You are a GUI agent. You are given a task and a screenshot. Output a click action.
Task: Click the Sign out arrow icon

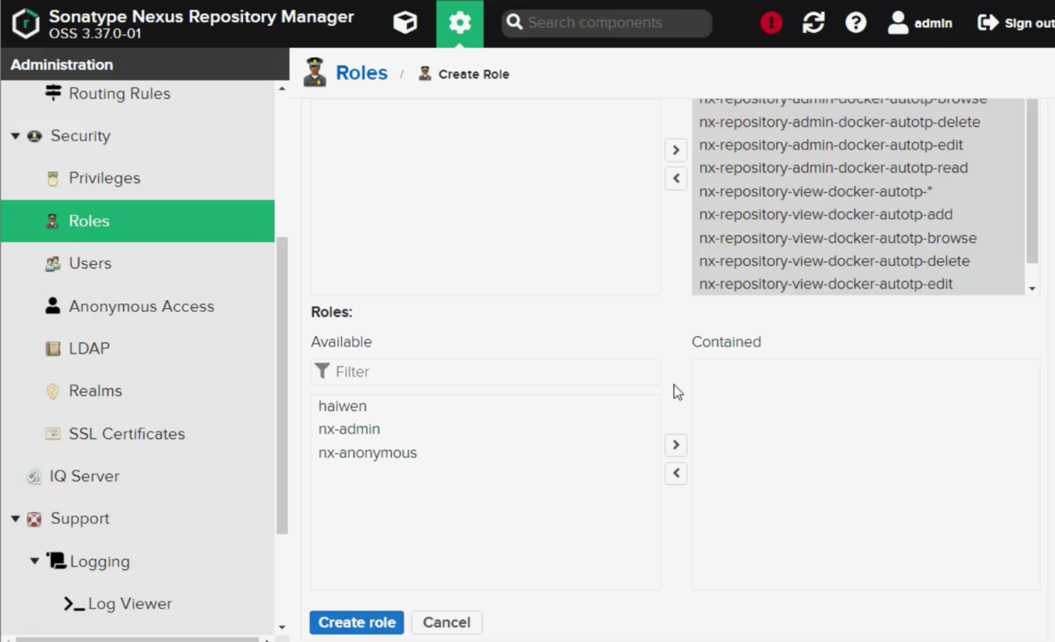tap(988, 23)
